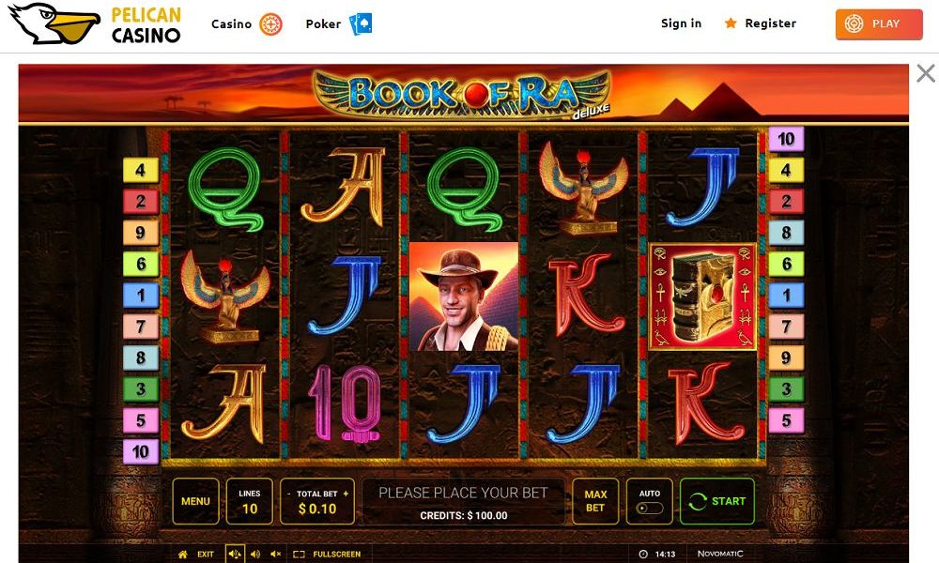
Task: Click the star icon beside Register
Action: [731, 23]
